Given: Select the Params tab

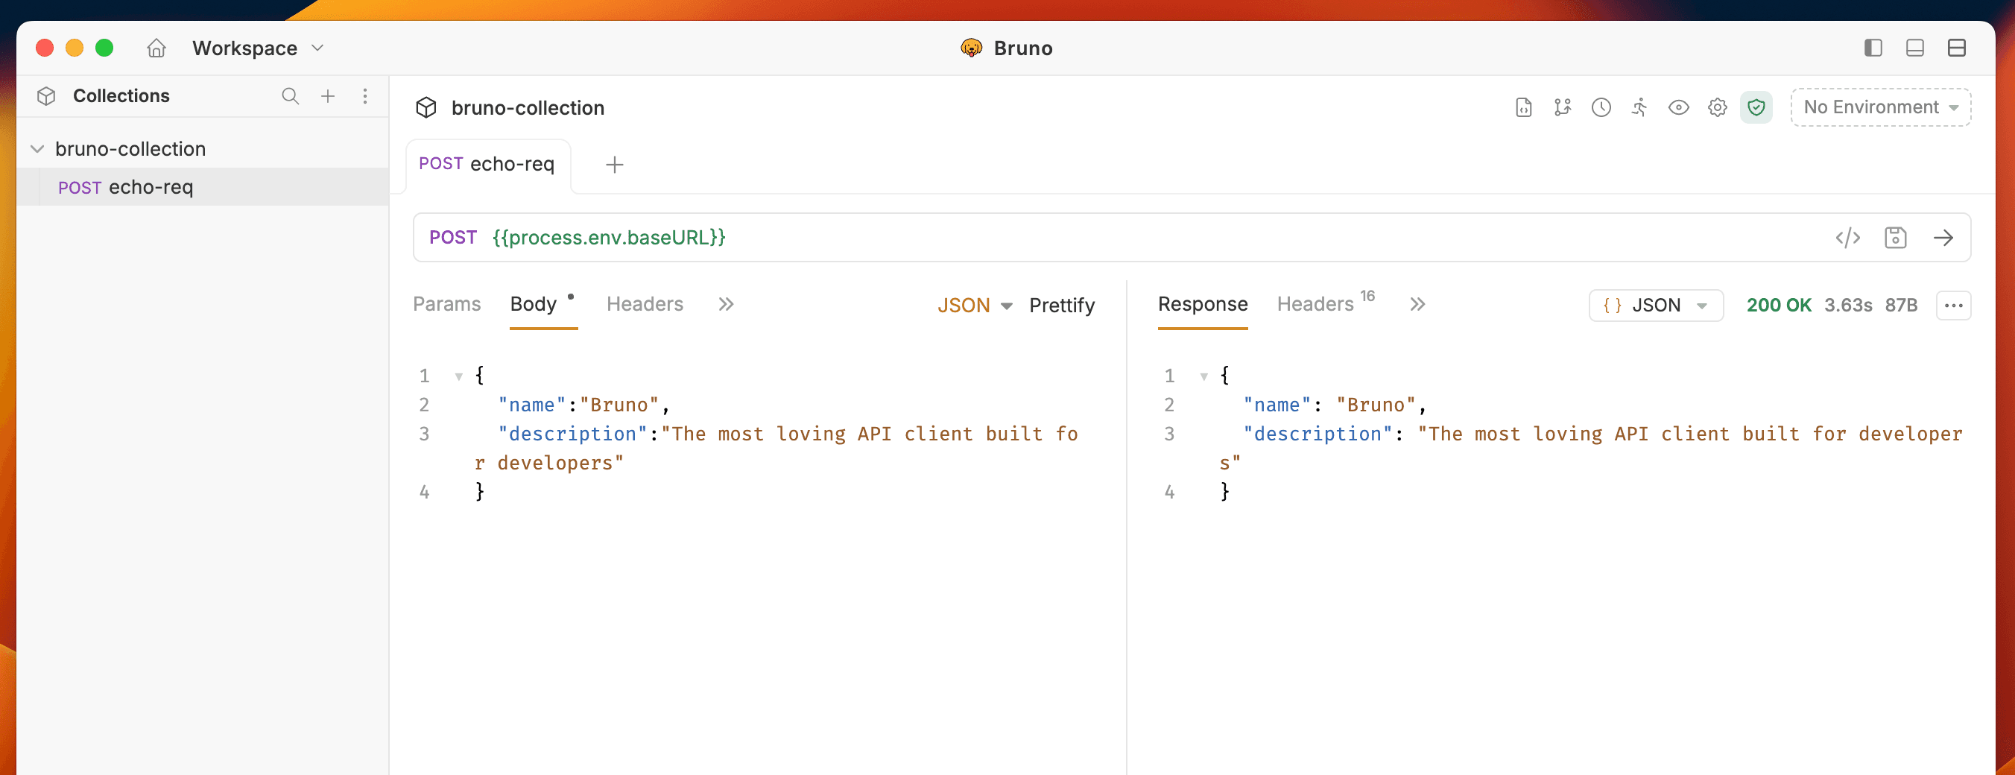Looking at the screenshot, I should (446, 304).
